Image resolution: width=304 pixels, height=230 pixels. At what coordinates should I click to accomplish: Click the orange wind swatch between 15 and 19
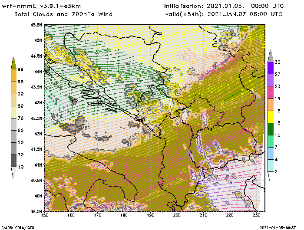271,105
